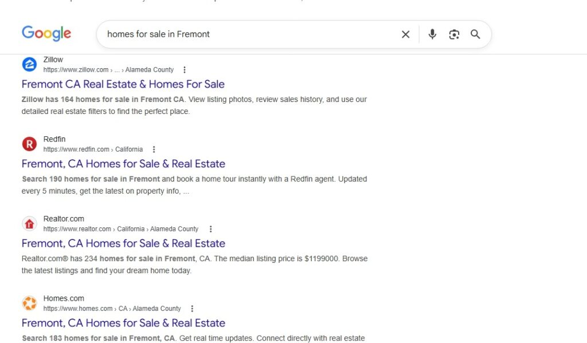
Task: Clear the search query using the X icon
Action: pos(405,34)
